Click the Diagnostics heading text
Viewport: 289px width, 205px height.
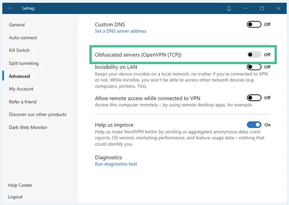pos(108,158)
